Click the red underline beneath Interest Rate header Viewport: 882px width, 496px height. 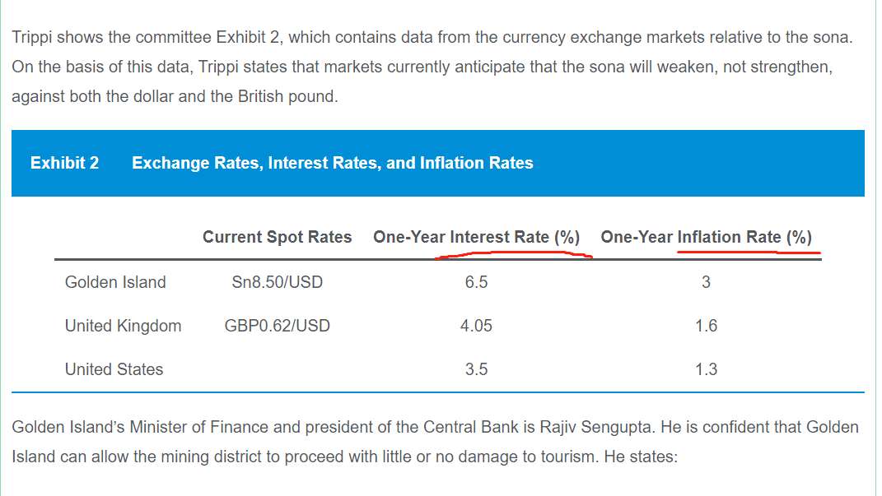click(514, 255)
